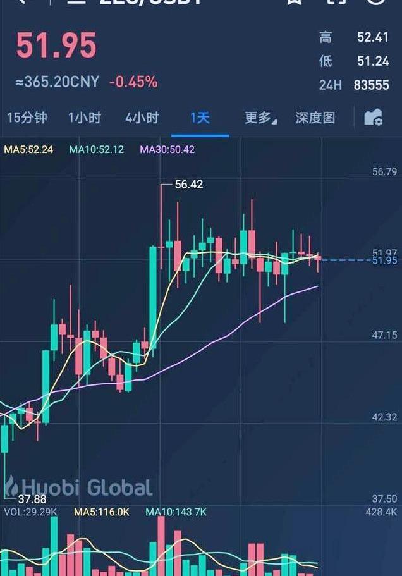Tap the back arrow at top left
Viewport: 402px width, 576px height.
point(23,1)
